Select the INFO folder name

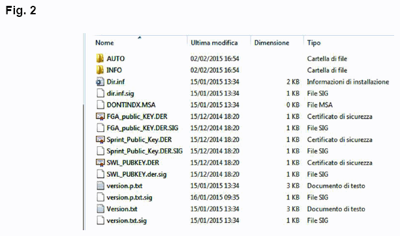coord(114,70)
